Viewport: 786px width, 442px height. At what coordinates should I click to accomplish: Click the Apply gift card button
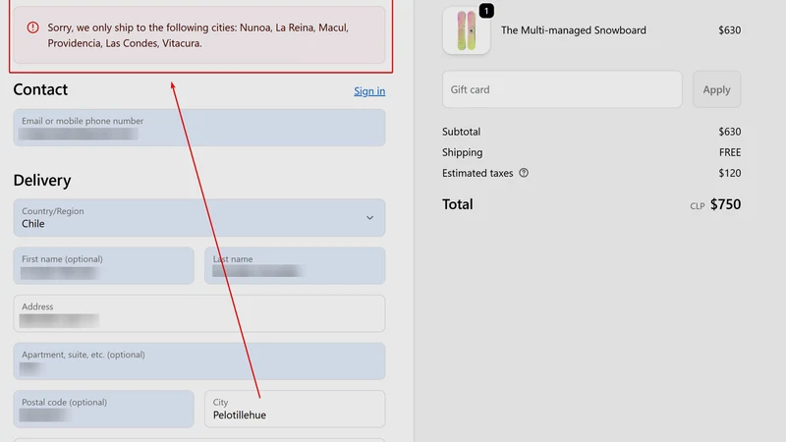(x=716, y=89)
